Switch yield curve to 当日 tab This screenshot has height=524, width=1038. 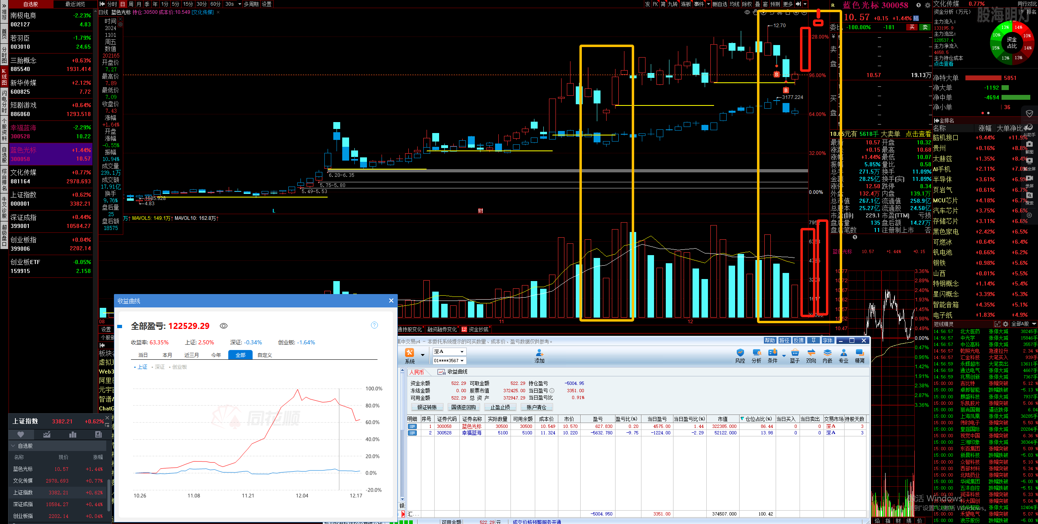tap(143, 355)
